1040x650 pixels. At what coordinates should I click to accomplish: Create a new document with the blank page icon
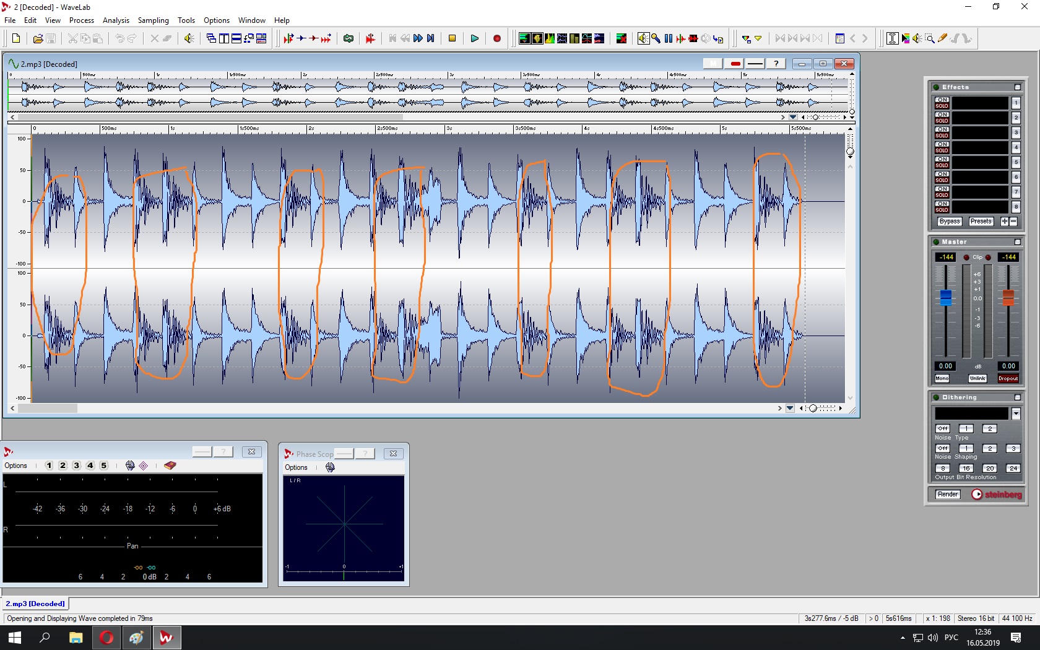coord(16,38)
